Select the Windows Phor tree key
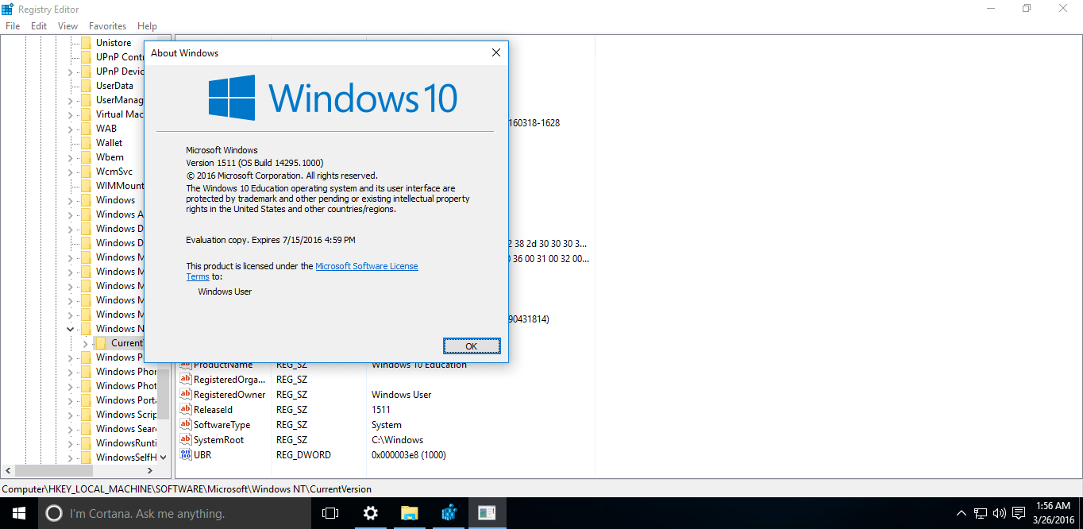1083x529 pixels. (126, 372)
